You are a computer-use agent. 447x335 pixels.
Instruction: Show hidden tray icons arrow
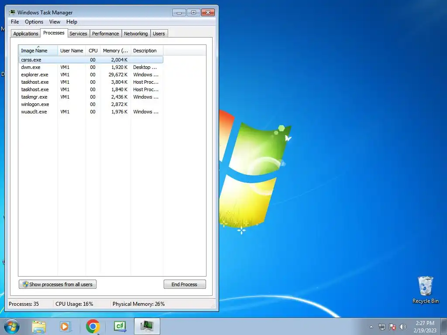point(371,327)
